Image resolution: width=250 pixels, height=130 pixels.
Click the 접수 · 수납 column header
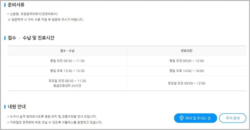67,51
